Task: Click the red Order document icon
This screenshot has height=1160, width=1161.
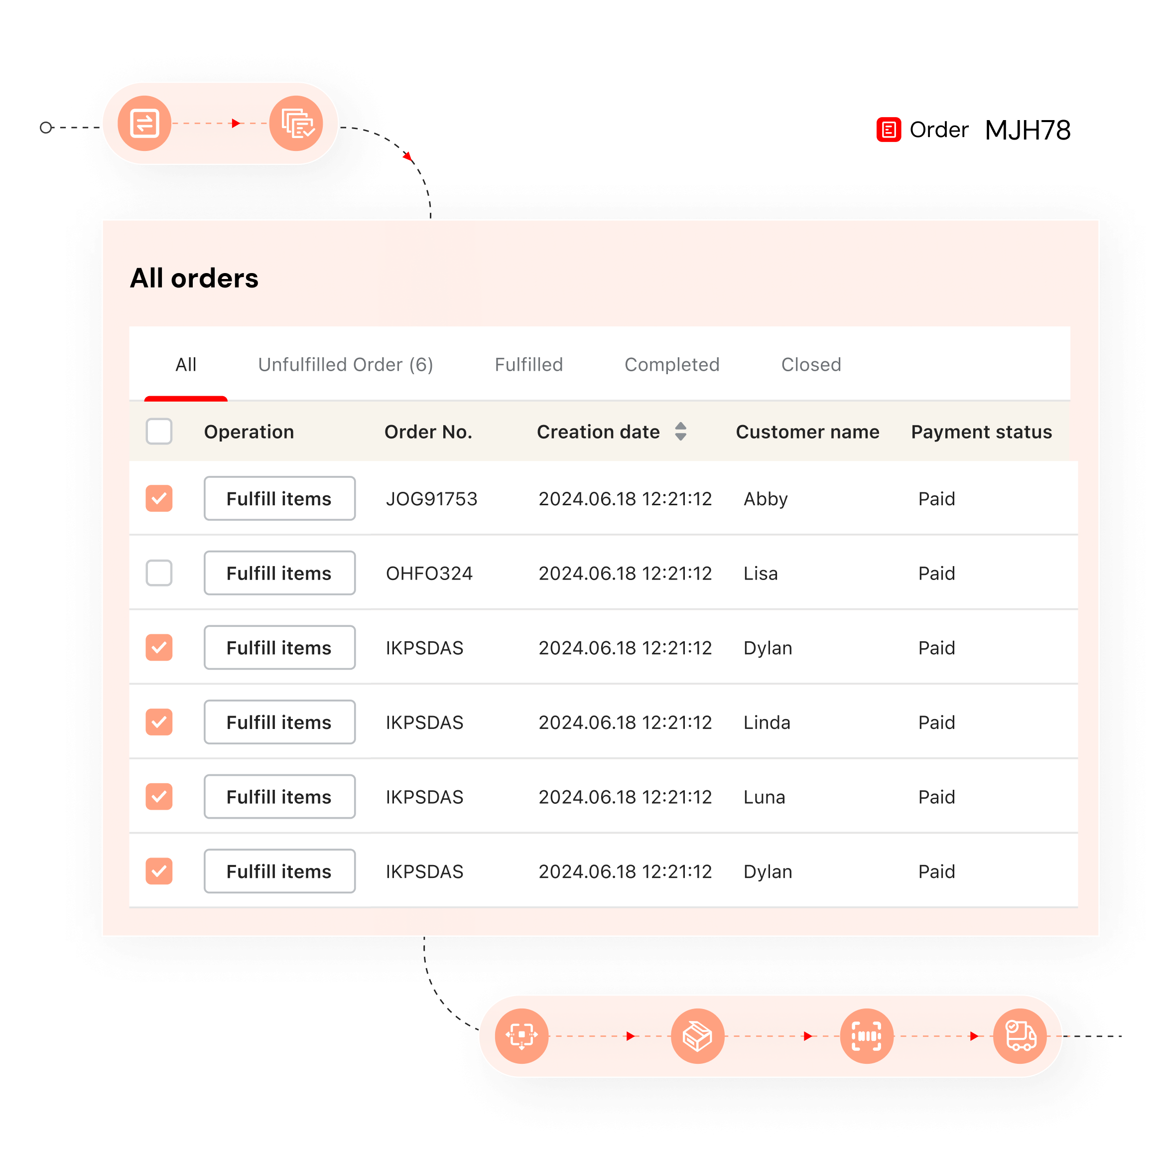Action: [x=888, y=130]
